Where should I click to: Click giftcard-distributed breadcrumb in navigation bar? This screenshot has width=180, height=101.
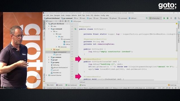tap(52, 18)
